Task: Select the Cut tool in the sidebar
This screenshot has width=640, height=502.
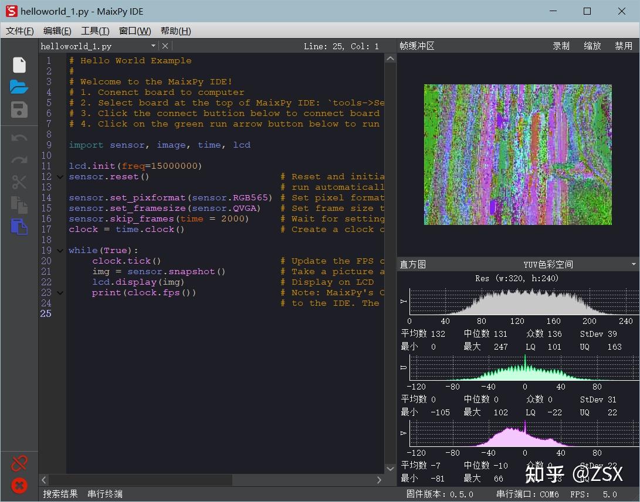Action: pyautogui.click(x=19, y=182)
